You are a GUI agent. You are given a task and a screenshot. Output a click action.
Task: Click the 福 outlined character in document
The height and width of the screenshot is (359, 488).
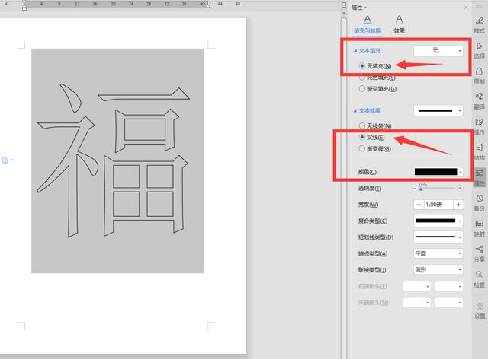(114, 160)
